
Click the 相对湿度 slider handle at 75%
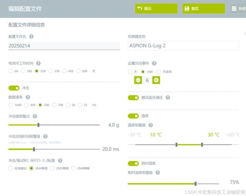tap(196, 183)
